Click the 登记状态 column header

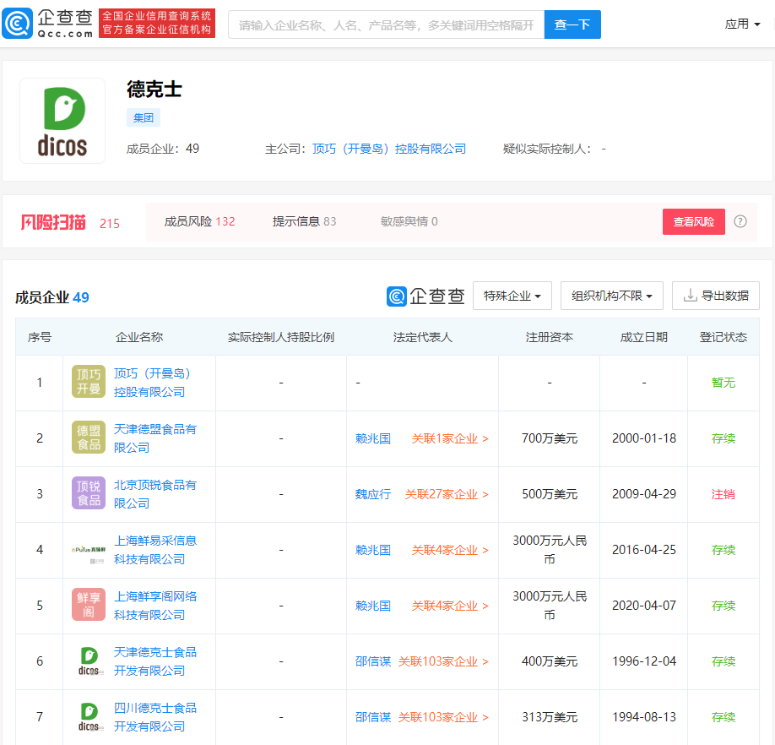coord(724,337)
